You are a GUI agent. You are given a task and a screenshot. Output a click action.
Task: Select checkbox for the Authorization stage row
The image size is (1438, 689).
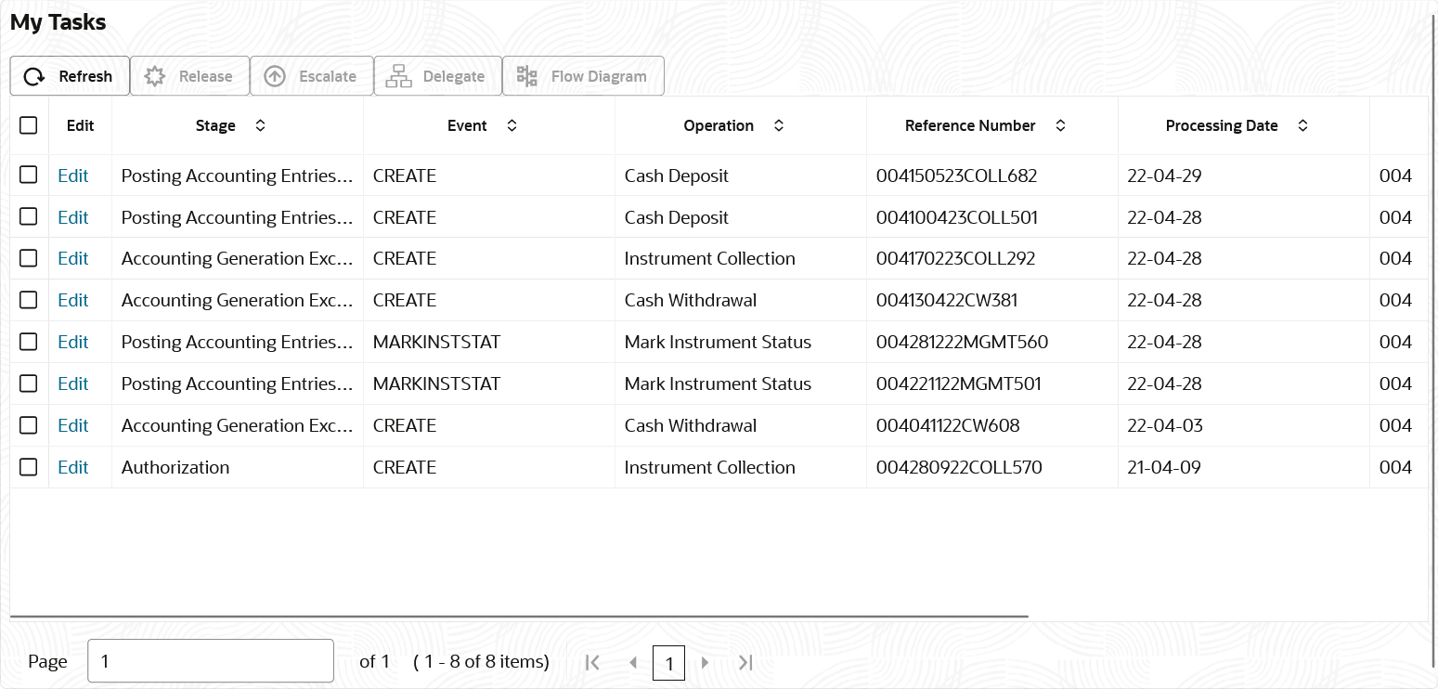[x=29, y=467]
